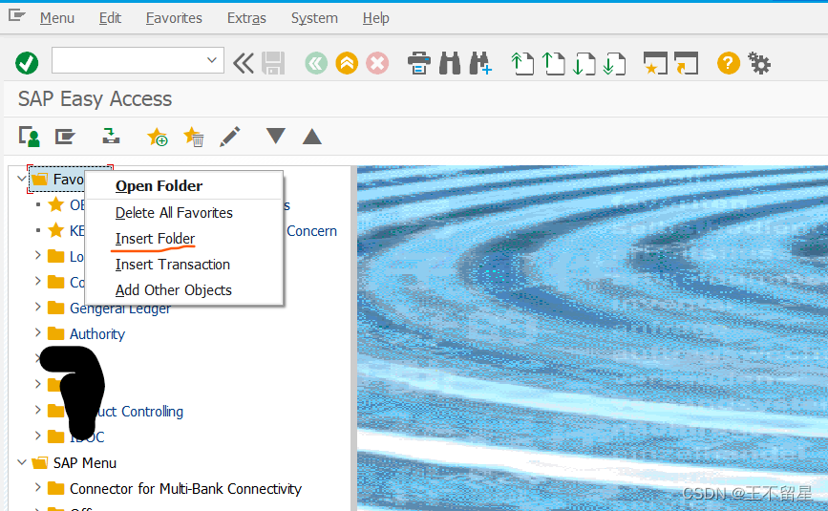Click the Delete Favorites star-trash icon
828x511 pixels.
[x=194, y=137]
